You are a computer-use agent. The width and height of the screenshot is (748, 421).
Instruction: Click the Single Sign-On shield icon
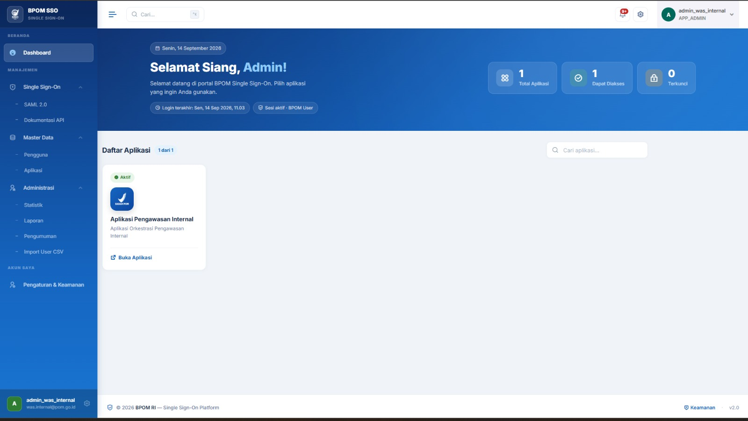tap(13, 87)
